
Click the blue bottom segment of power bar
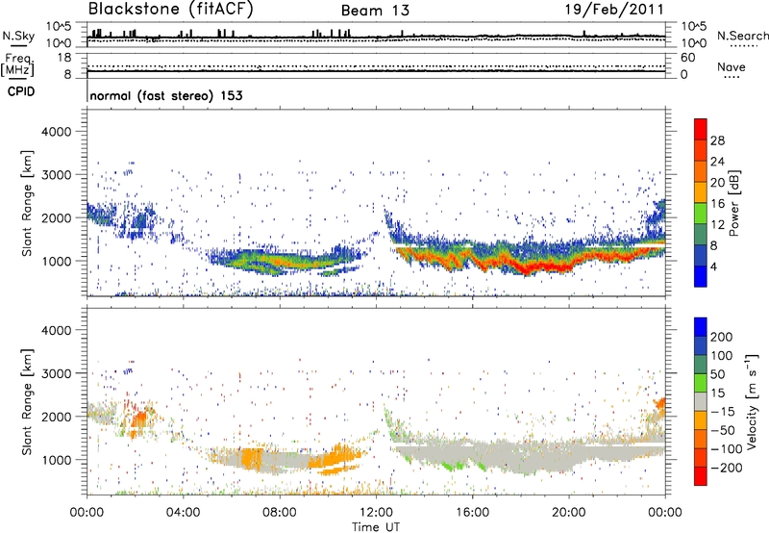tap(701, 276)
